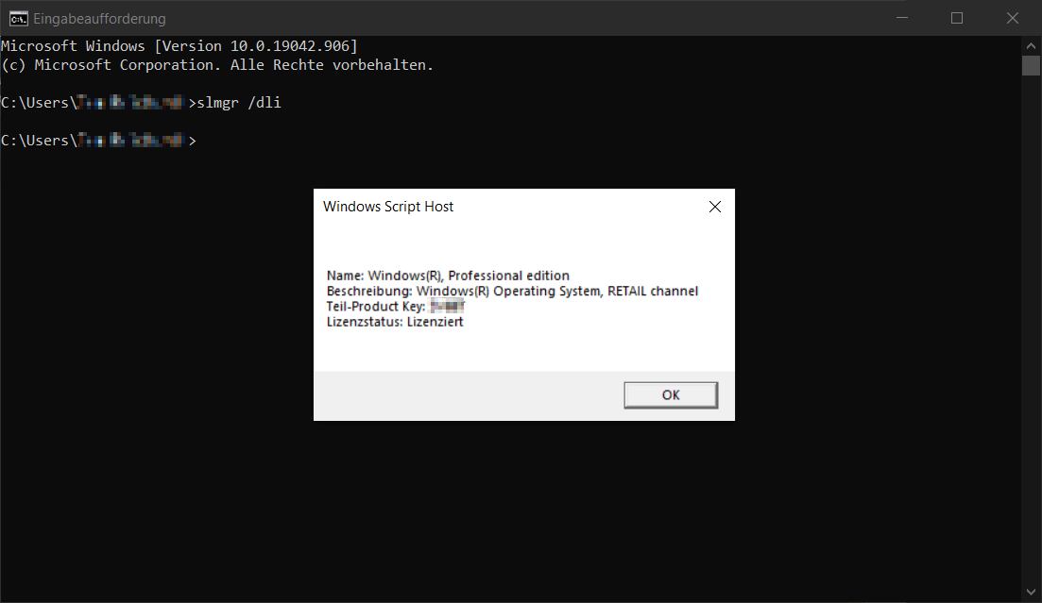
Task: Click the 'Microsoft Windows [Version 10.0.19042.906]' line
Action: [x=179, y=46]
